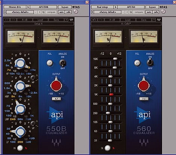Toggle the ANALOG on/off switch on 550B
This screenshot has width=176, height=155.
[x=62, y=63]
